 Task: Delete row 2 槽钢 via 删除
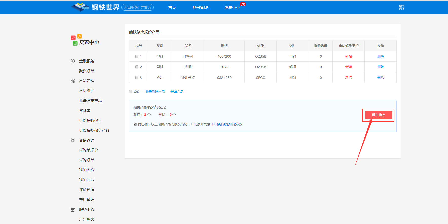tap(381, 67)
